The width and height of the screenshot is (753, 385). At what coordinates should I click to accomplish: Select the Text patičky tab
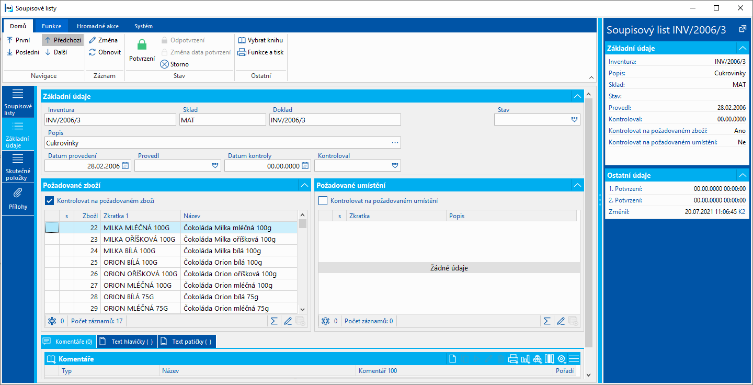coord(187,342)
